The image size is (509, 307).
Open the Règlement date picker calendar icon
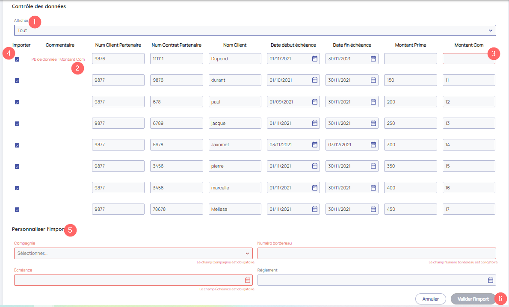491,280
